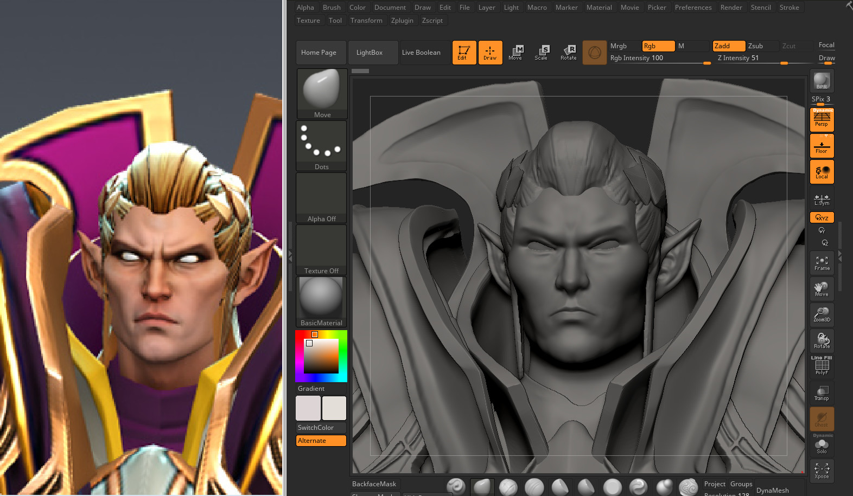This screenshot has width=853, height=496.
Task: Toggle Transp transparency mode
Action: [822, 393]
